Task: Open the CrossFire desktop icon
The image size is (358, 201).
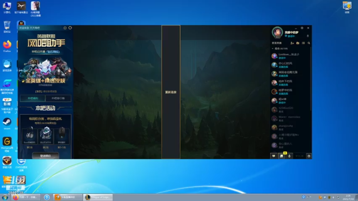Action: pyautogui.click(x=7, y=162)
